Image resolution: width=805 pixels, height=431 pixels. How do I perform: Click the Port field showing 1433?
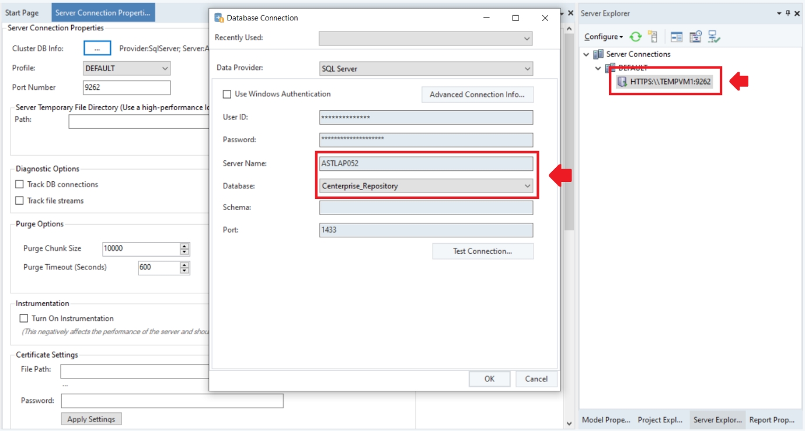426,230
